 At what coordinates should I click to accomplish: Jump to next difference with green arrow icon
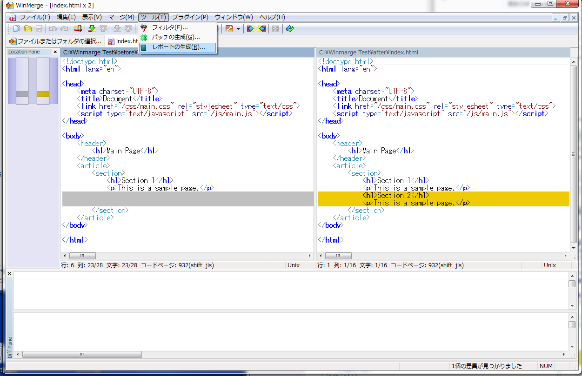(x=92, y=29)
